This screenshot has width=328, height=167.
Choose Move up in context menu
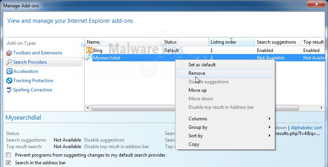[225, 90]
